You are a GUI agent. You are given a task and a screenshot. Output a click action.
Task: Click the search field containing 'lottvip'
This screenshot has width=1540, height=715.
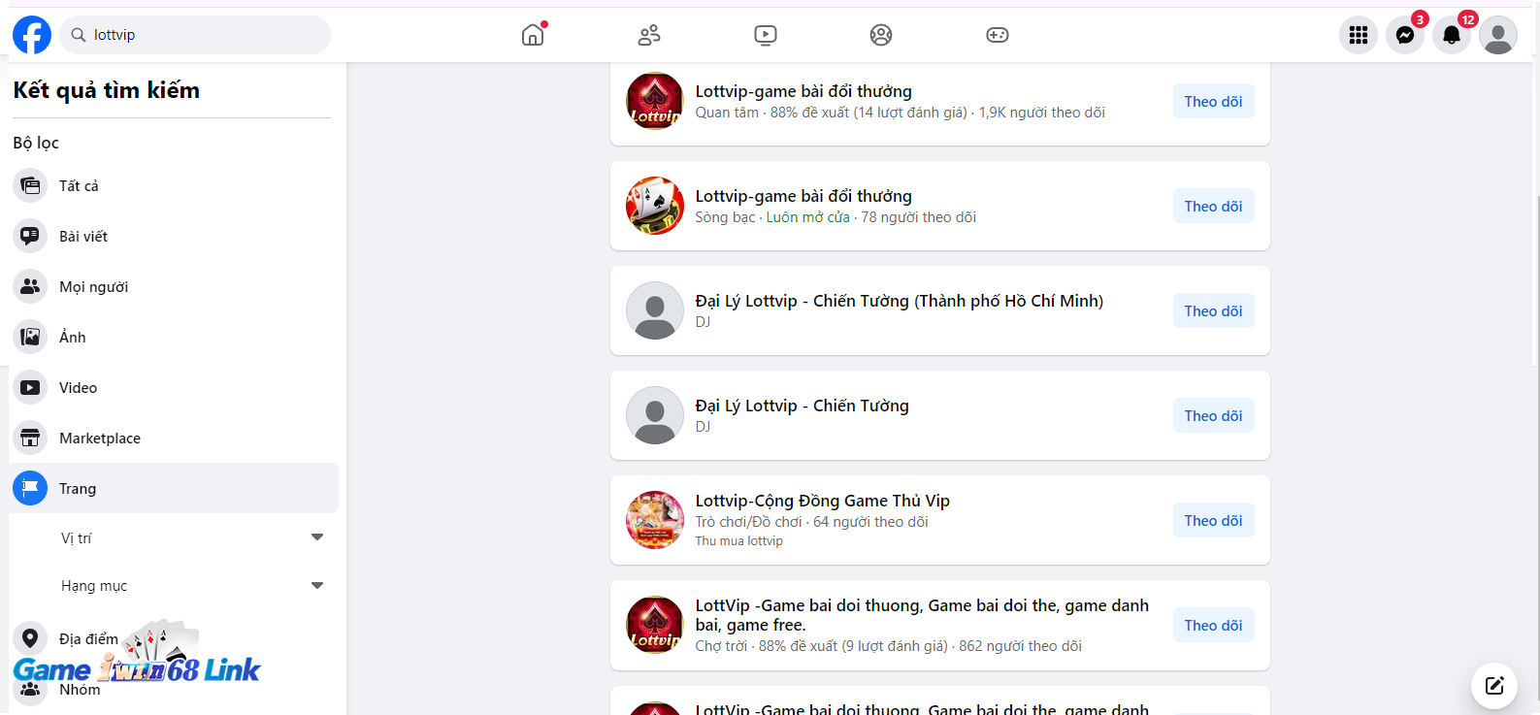click(195, 35)
